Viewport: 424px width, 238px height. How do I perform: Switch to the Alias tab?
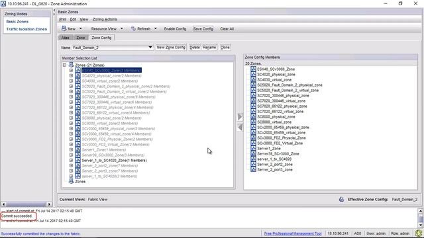click(65, 38)
